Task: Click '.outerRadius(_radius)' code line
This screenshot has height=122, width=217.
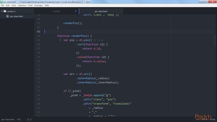Action: coord(93,78)
